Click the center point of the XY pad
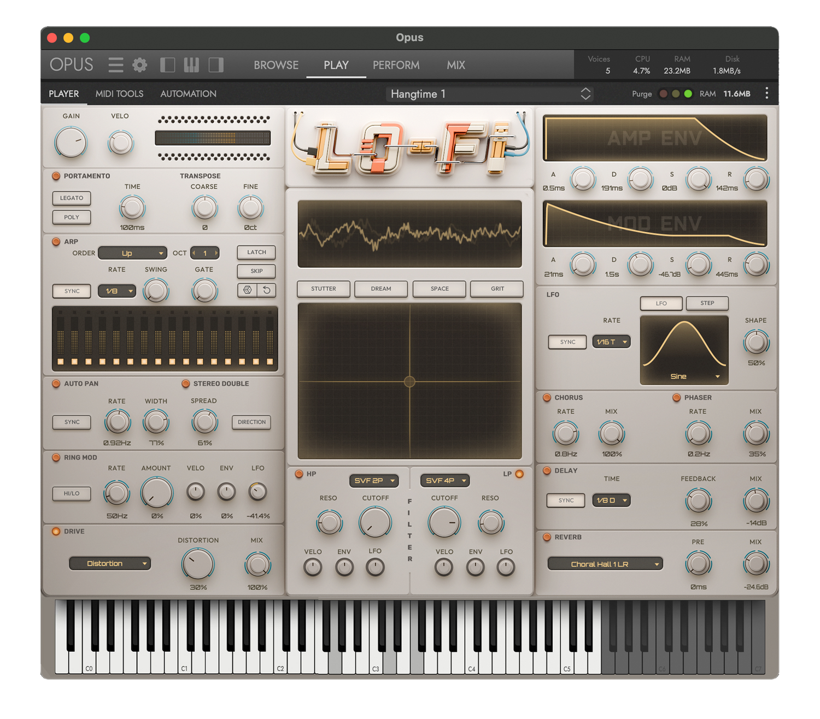The height and width of the screenshot is (719, 820). [x=409, y=381]
